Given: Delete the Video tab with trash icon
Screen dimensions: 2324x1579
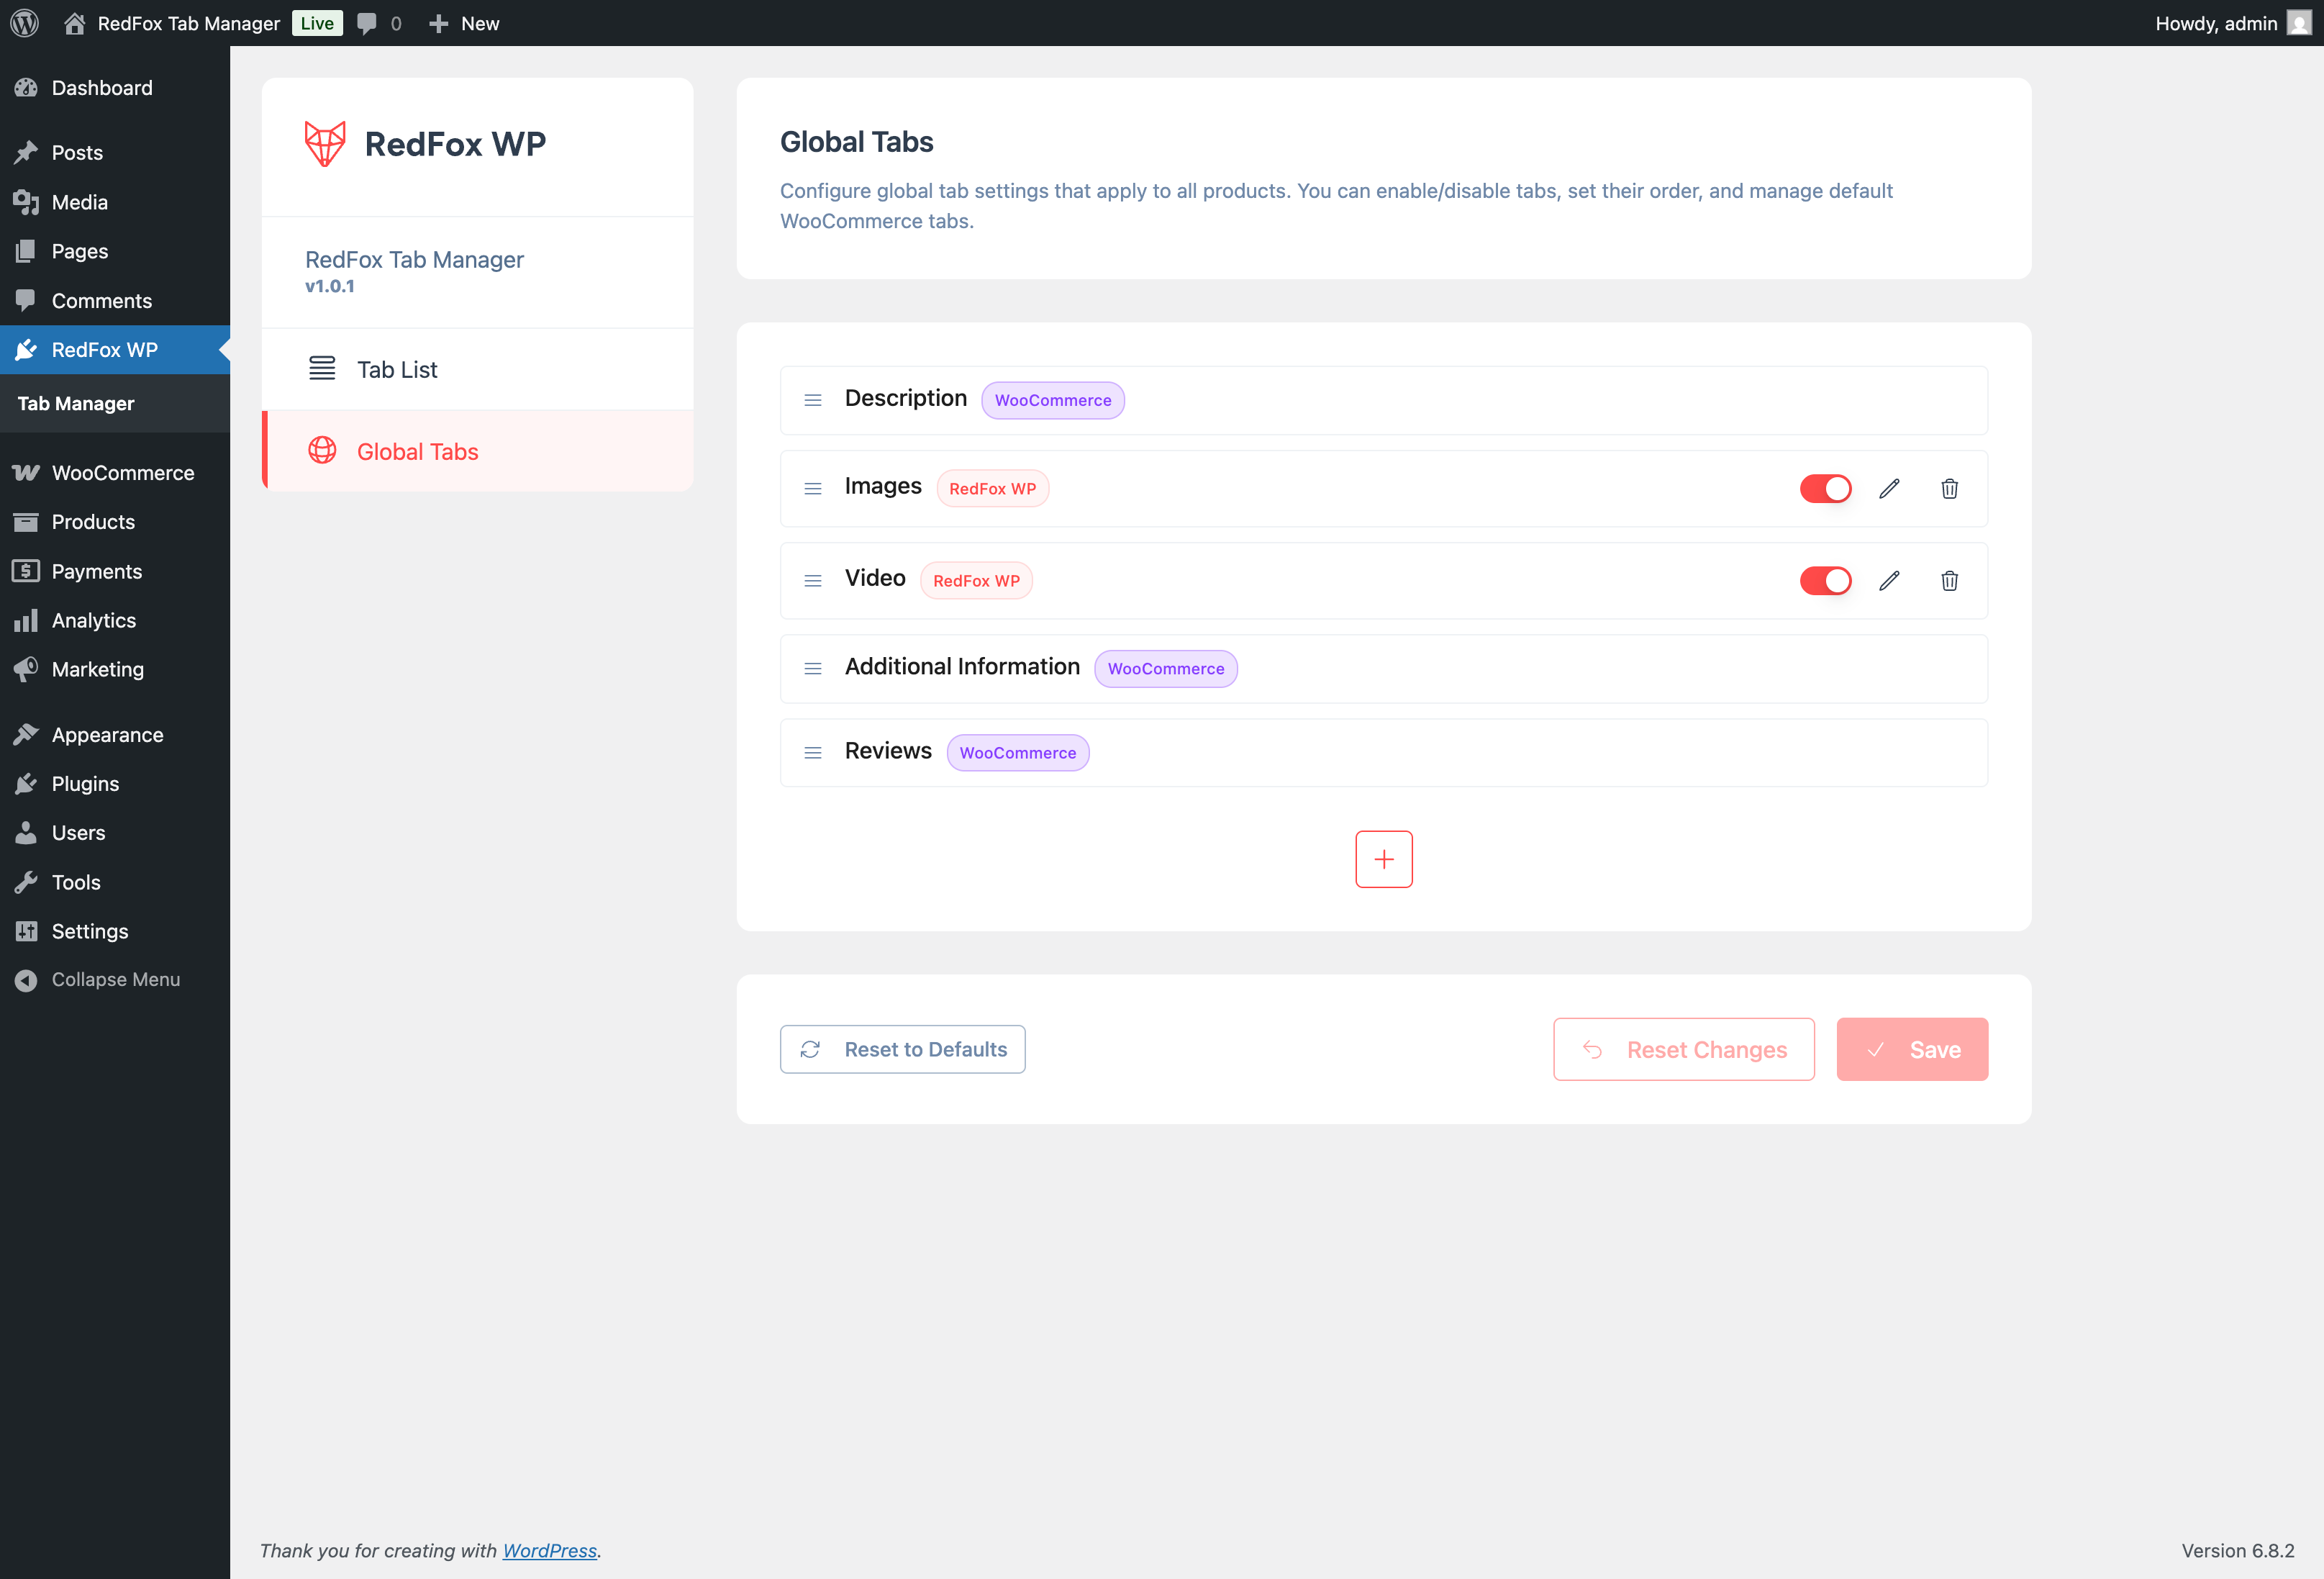Looking at the screenshot, I should 1950,581.
